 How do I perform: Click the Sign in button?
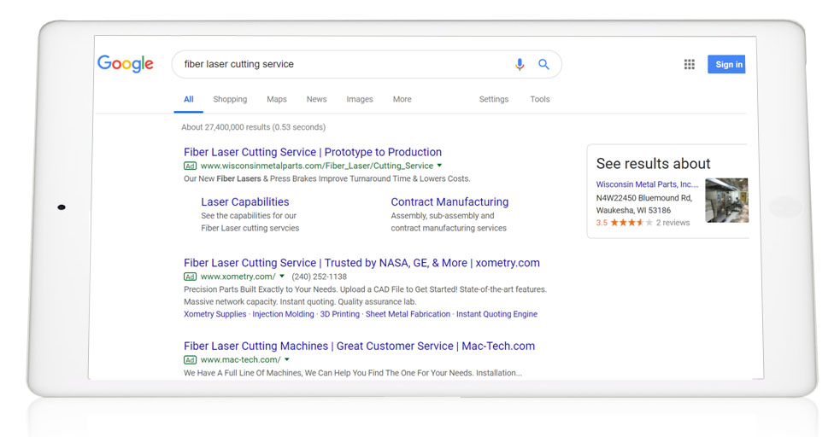pyautogui.click(x=726, y=64)
